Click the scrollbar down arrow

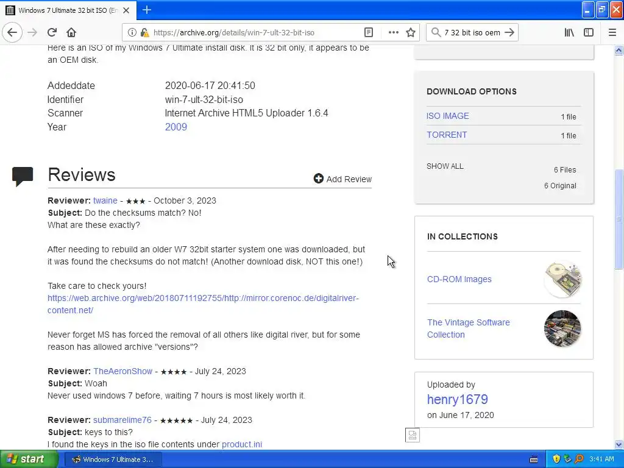coord(619,445)
